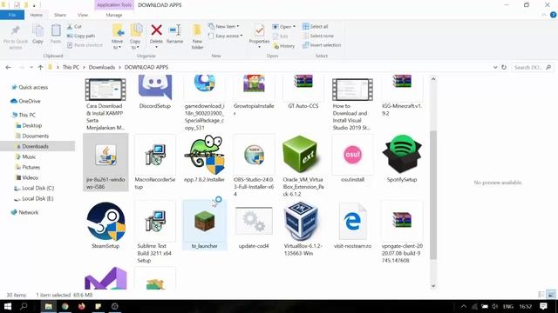Switch to the Home ribbon tab
Image resolution: width=558 pixels, height=313 pixels.
coord(37,15)
